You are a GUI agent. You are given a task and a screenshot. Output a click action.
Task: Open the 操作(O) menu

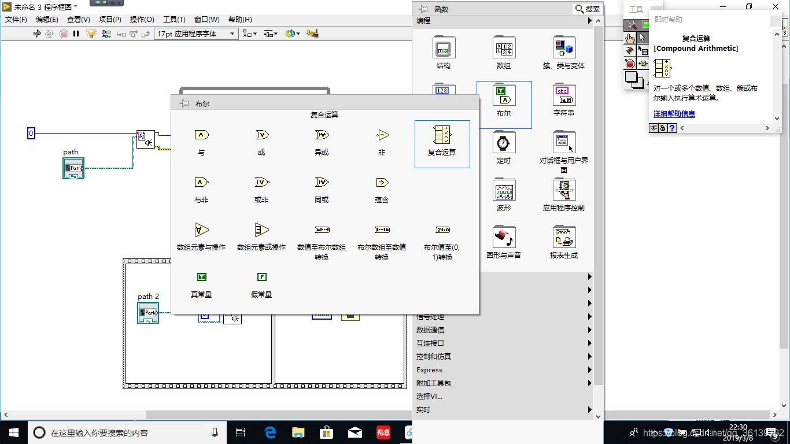(x=142, y=20)
